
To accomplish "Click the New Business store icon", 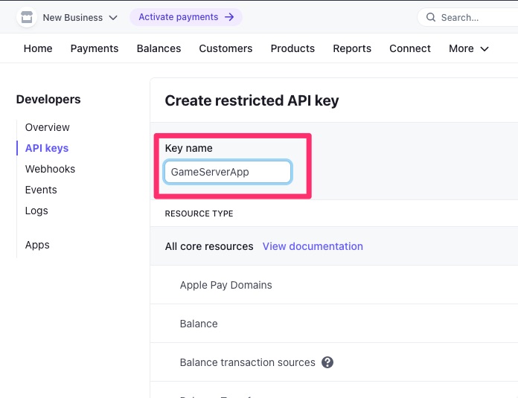I will tap(27, 17).
